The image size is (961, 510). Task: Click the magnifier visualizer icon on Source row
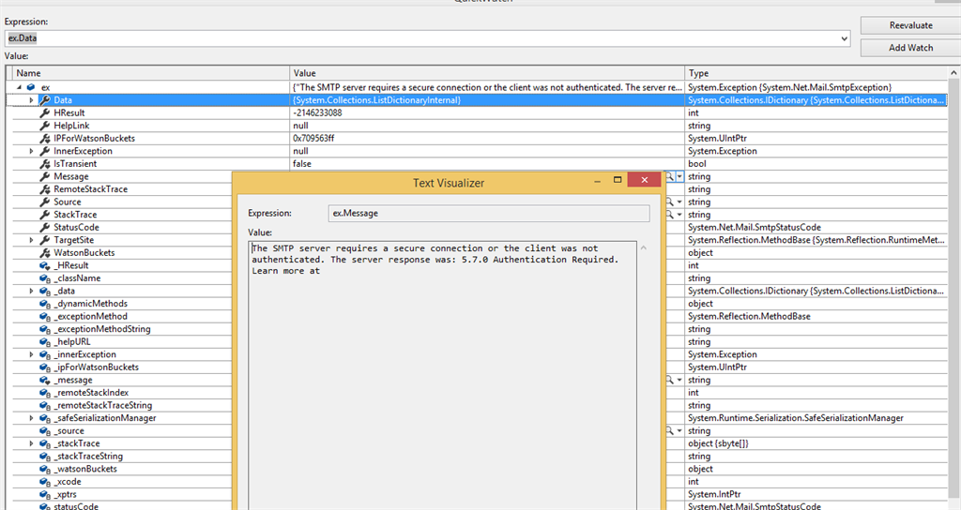pos(670,202)
